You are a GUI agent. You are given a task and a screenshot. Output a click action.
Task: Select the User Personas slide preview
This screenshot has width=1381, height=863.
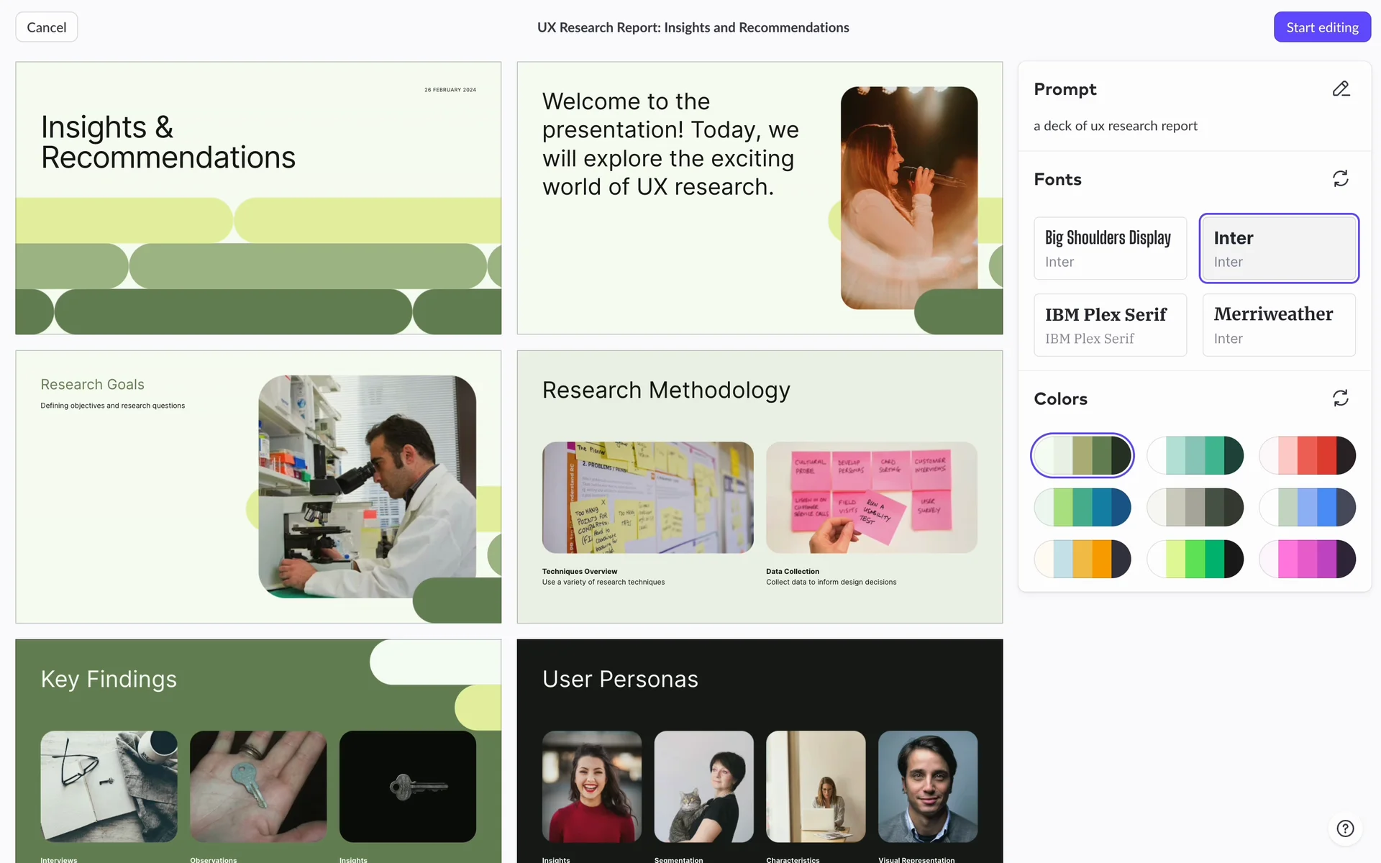(760, 750)
